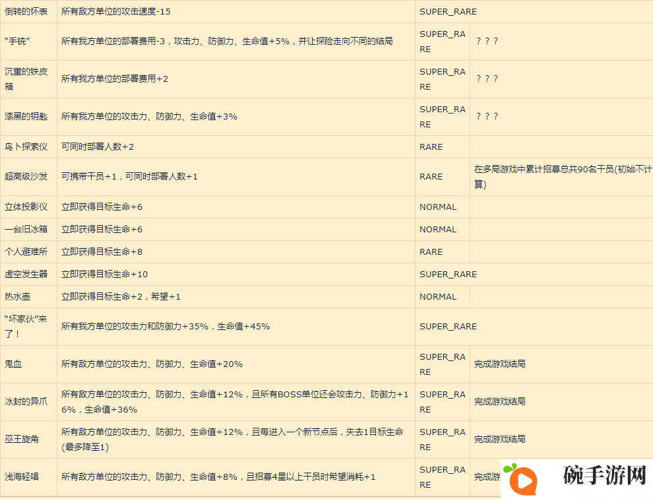Click the item name 冰封的异爪
Screen dimensions: 653x499
coord(26,402)
